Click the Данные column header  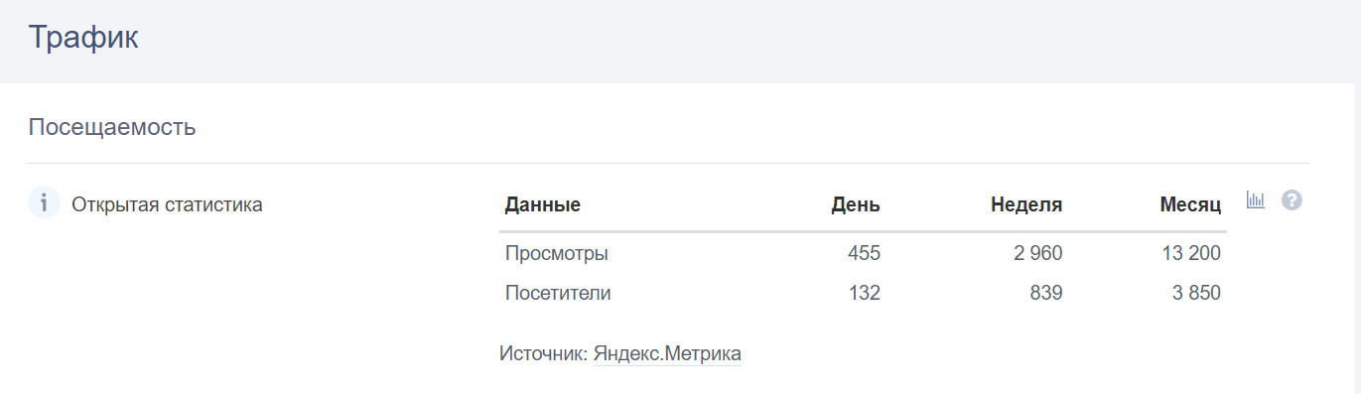tap(543, 205)
